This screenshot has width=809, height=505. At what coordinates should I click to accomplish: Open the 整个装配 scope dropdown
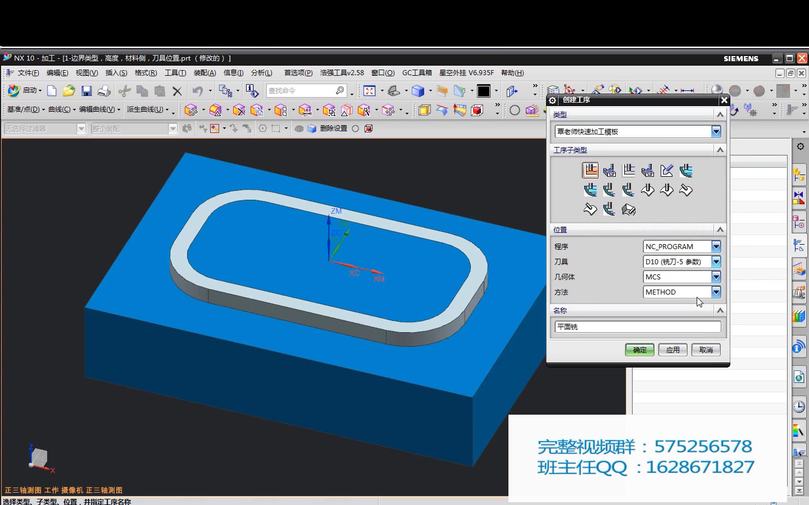point(173,128)
